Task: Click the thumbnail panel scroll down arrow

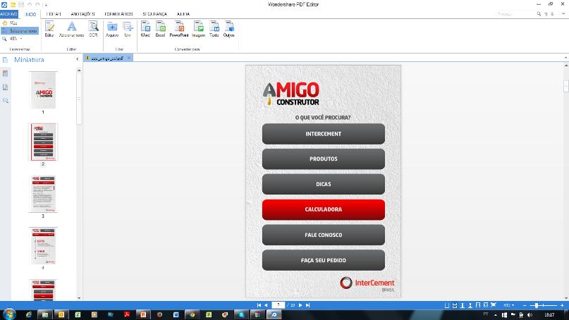Action: tap(79, 298)
